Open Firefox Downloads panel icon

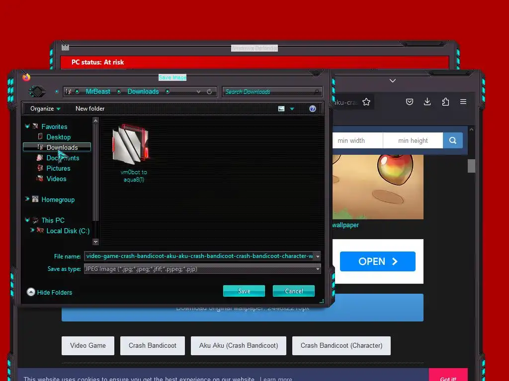pyautogui.click(x=427, y=102)
